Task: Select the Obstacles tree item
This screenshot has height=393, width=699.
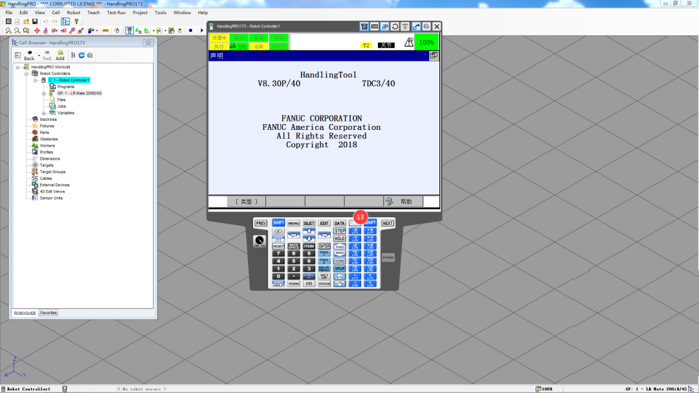Action: 49,140
